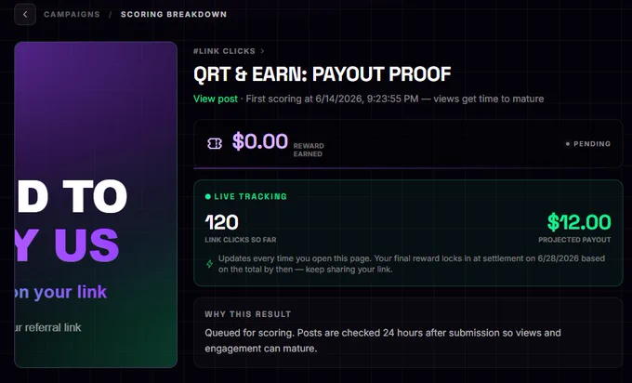
Task: Open the campaign poster thumbnail
Action: click(x=96, y=205)
